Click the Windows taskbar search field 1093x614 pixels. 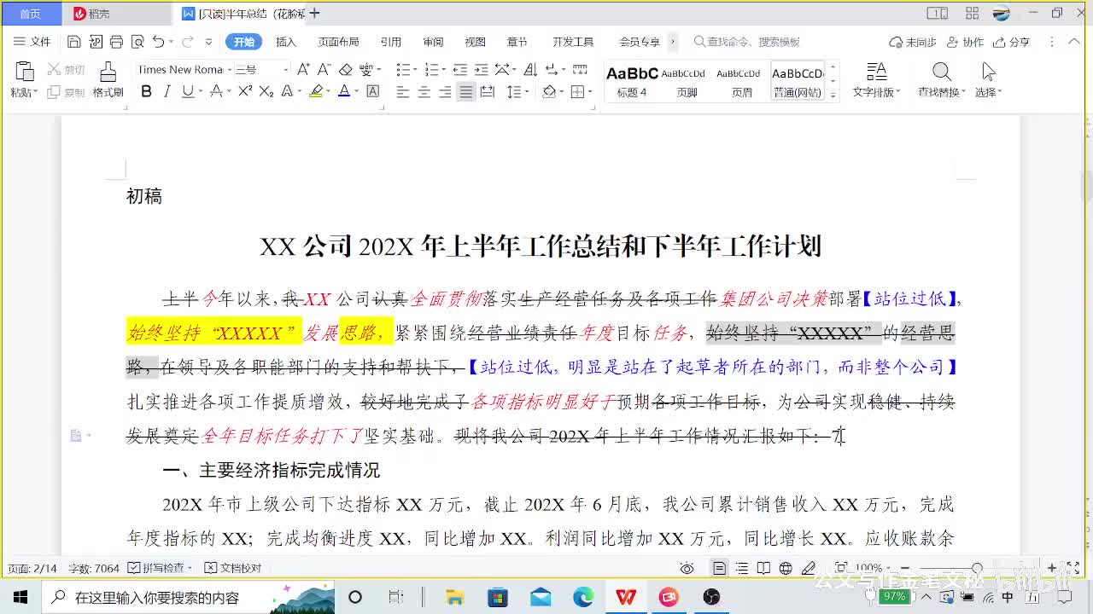[188, 597]
